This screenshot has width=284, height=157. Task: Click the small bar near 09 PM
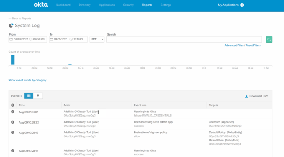click(70, 64)
